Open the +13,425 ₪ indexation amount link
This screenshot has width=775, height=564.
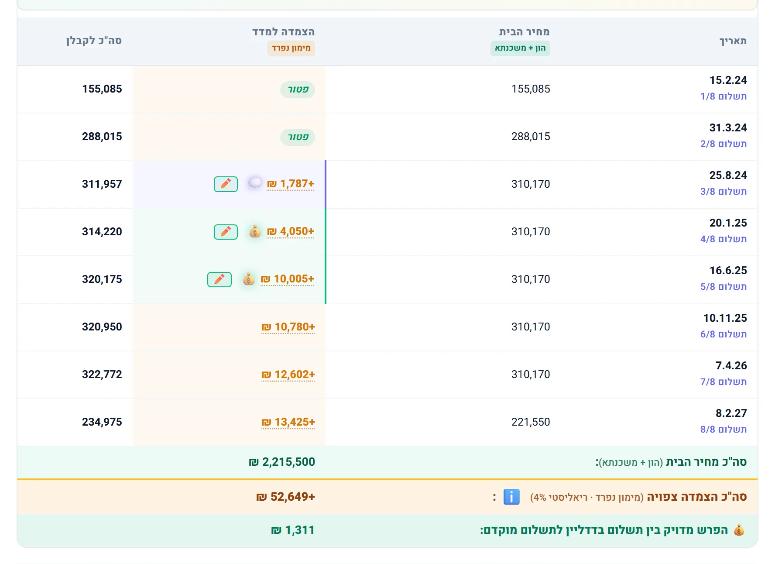coord(288,422)
